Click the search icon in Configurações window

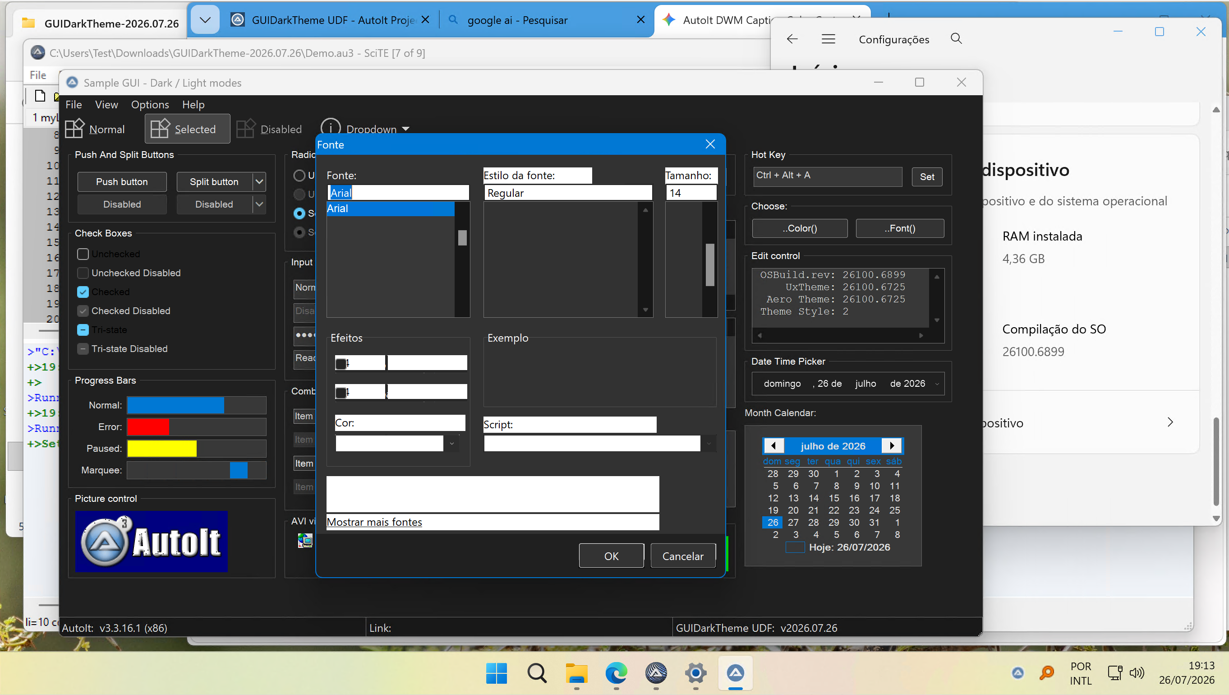point(956,38)
